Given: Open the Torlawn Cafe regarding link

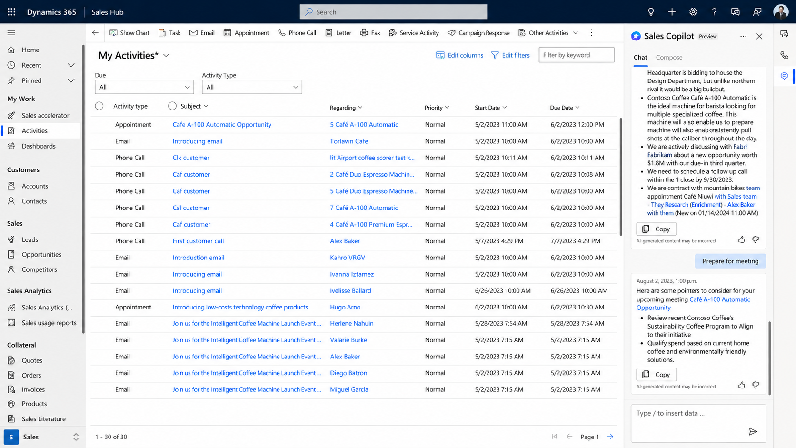Looking at the screenshot, I should [x=349, y=141].
